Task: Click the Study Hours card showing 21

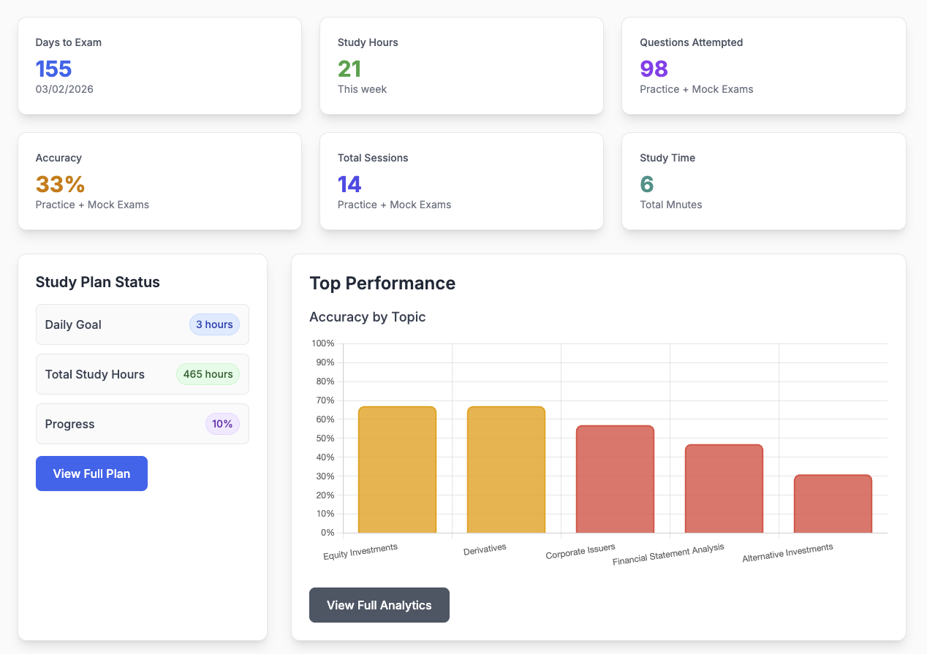Action: click(x=461, y=66)
